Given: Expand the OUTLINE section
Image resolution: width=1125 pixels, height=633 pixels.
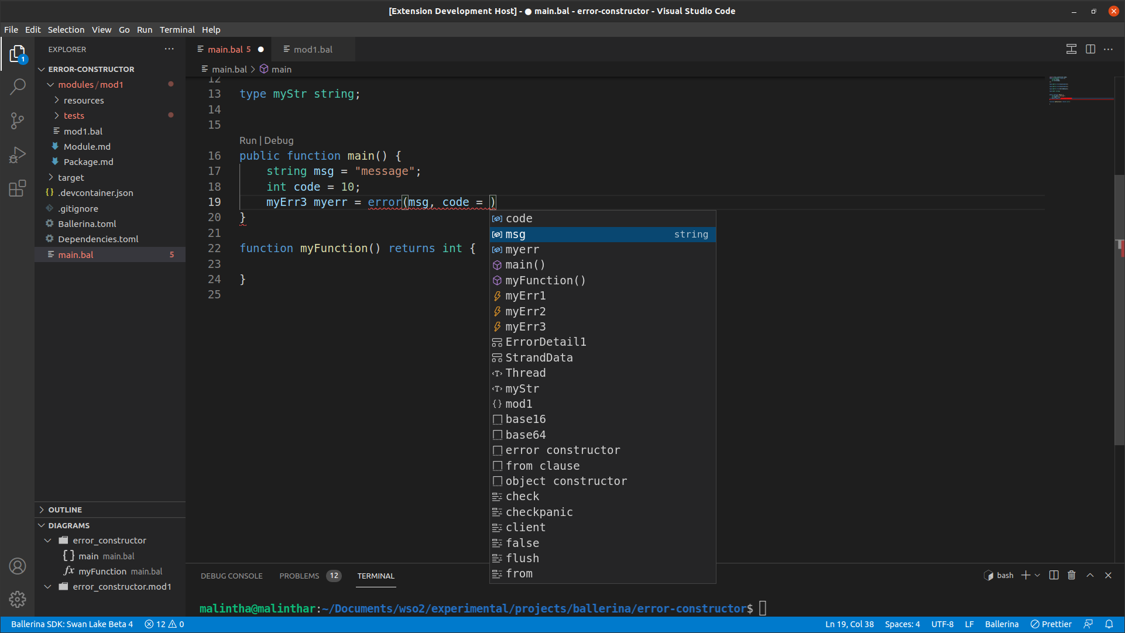Looking at the screenshot, I should click(65, 510).
